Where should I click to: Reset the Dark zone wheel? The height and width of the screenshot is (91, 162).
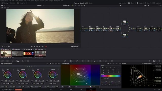(x=13, y=69)
